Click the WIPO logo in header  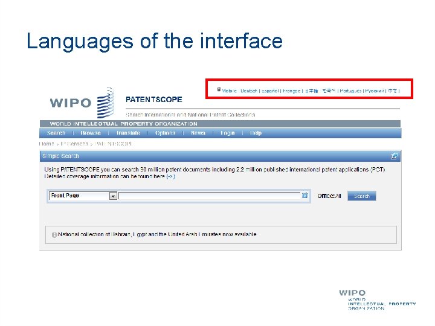(x=82, y=103)
